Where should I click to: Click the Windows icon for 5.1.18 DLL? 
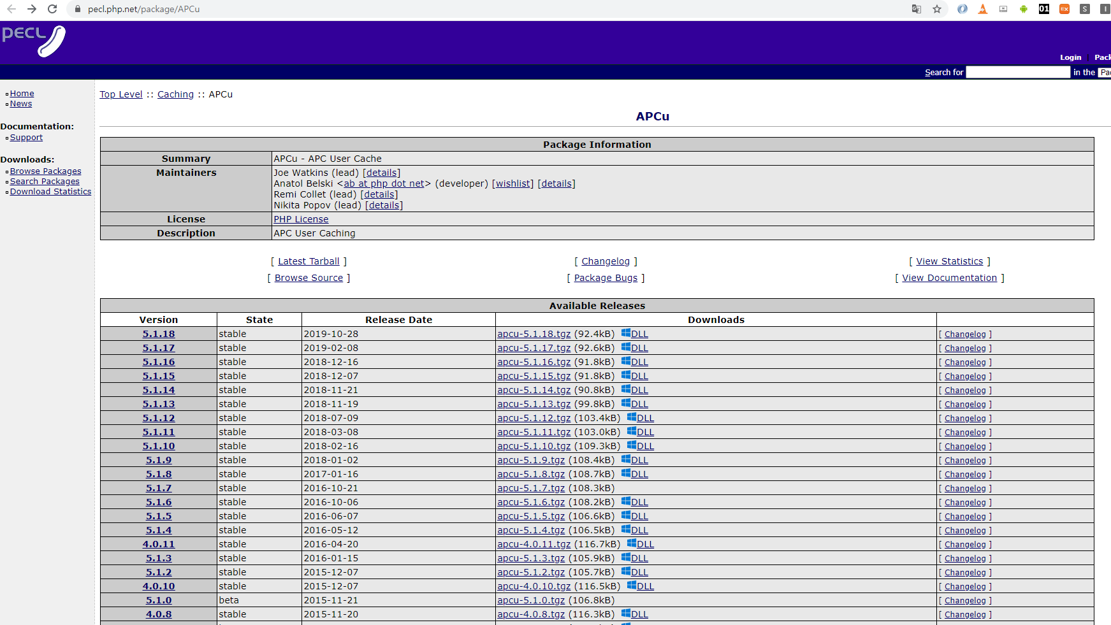tap(626, 333)
